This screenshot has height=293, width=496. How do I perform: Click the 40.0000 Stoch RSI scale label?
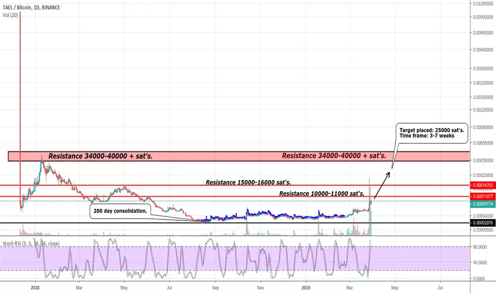[x=479, y=263]
